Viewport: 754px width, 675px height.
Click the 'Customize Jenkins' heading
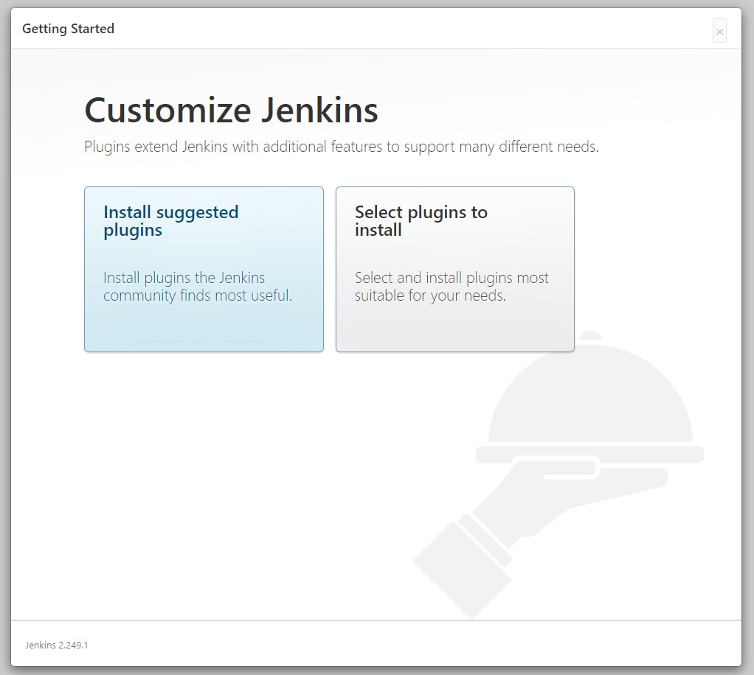click(232, 110)
